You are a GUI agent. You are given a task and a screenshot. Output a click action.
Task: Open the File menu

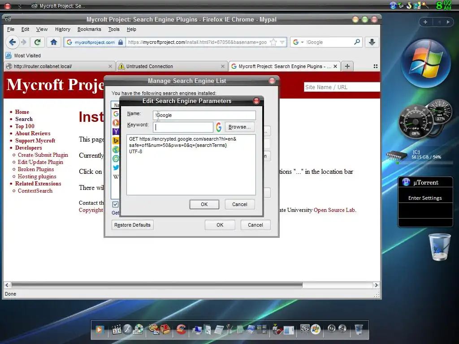11,29
